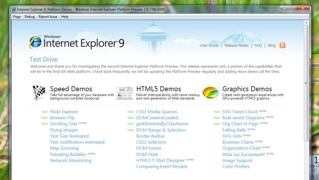Image resolution: width=319 pixels, height=180 pixels.
Task: Open the Image Support demo
Action: (237, 160)
